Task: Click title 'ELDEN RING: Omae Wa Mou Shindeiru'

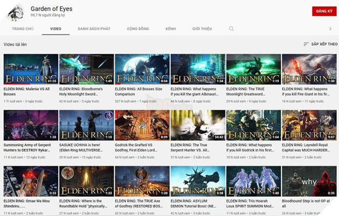Action: tap(26, 204)
